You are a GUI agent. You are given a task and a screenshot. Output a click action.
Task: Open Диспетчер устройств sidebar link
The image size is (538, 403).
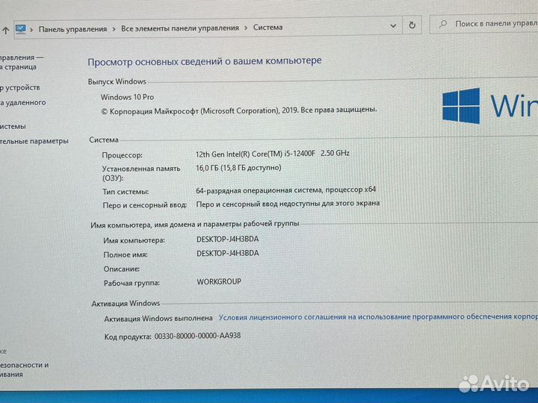coord(19,88)
